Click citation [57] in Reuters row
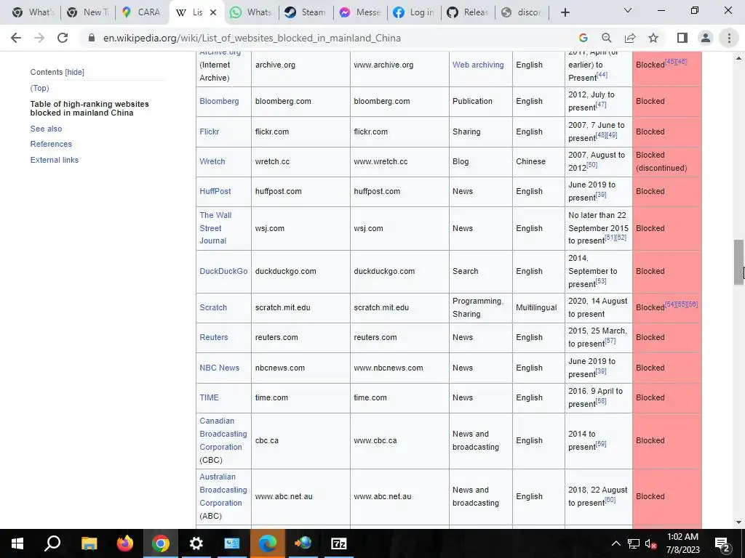 [x=610, y=341]
